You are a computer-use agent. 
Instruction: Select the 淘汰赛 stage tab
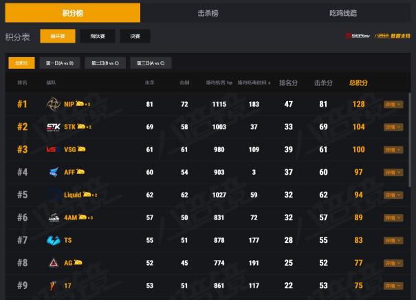tap(98, 36)
